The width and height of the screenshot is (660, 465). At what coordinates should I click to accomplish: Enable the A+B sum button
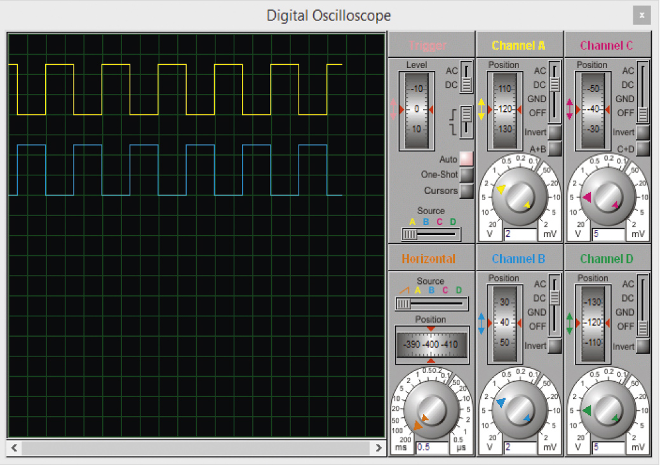pyautogui.click(x=555, y=149)
